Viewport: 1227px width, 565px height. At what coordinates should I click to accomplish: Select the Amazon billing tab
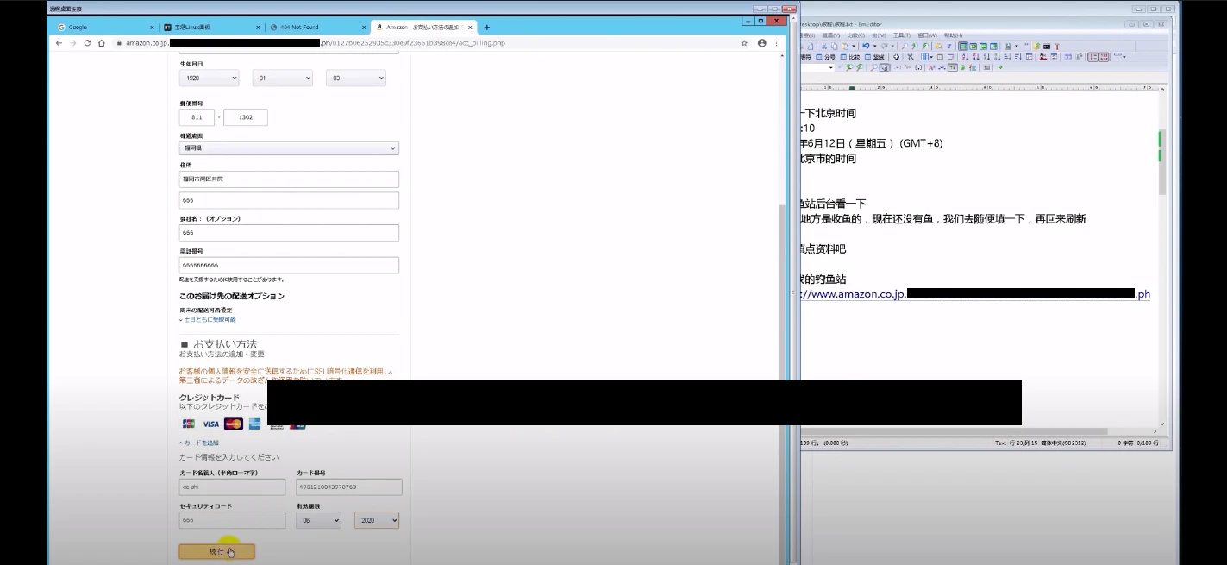(423, 28)
